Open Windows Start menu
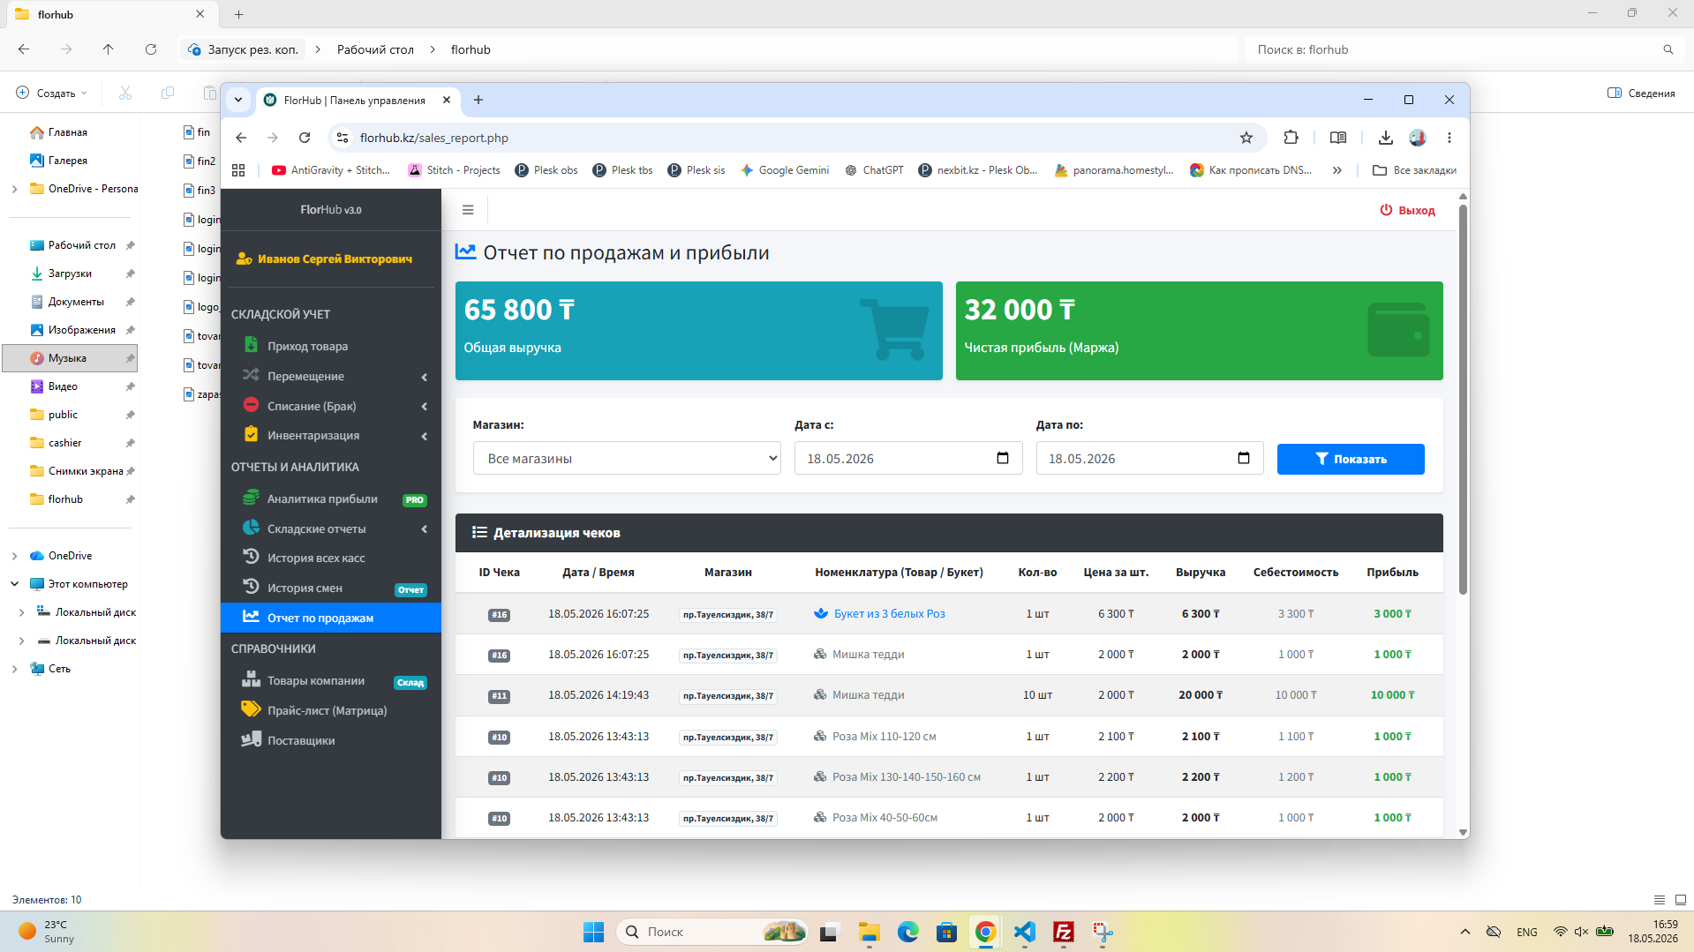Screen dimensions: 1694x952 click(x=593, y=932)
